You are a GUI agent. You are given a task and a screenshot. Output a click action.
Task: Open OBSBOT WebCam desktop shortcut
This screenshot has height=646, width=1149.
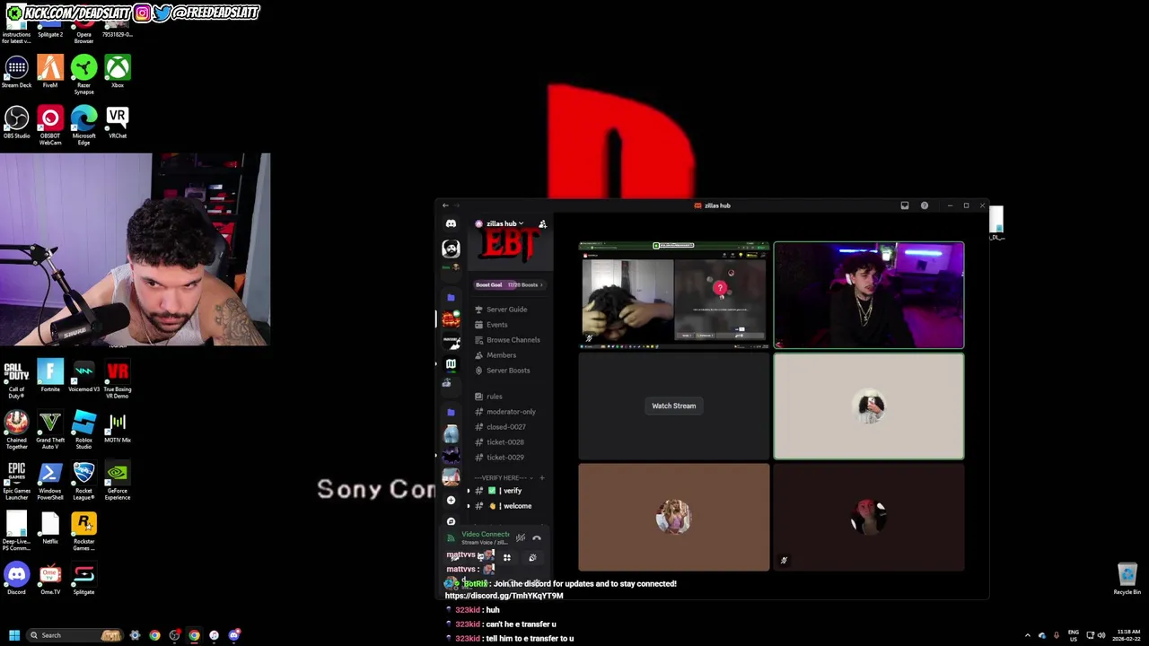[50, 125]
